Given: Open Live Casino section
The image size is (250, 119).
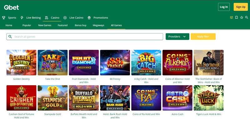Looking at the screenshot, I should (x=76, y=18).
